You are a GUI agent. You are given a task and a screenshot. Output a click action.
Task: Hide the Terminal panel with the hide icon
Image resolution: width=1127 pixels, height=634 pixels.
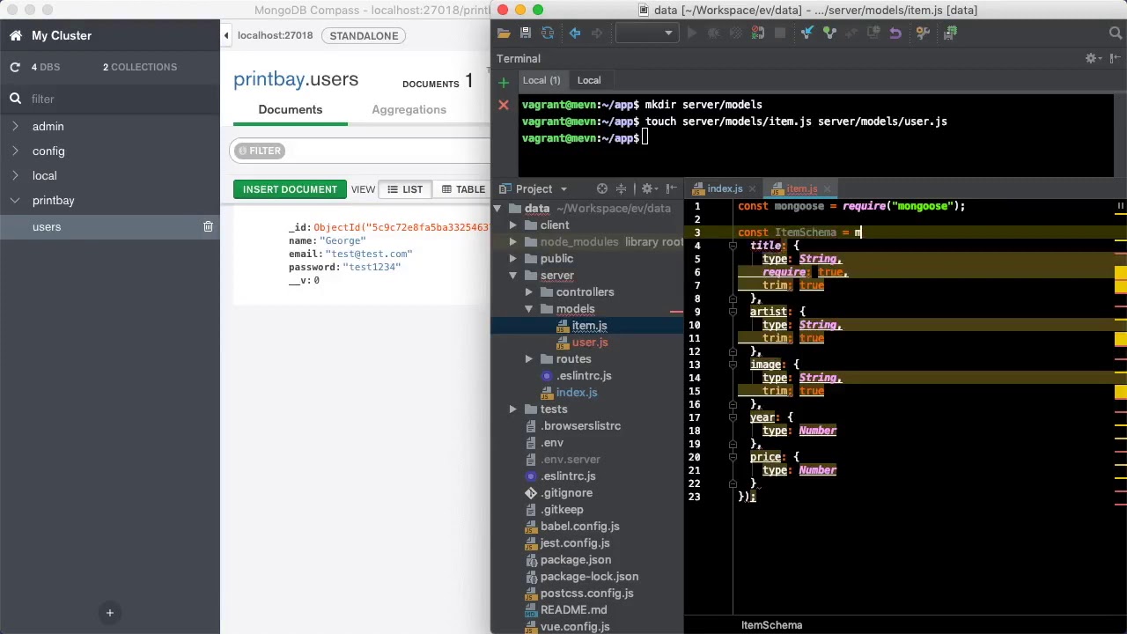point(1114,58)
